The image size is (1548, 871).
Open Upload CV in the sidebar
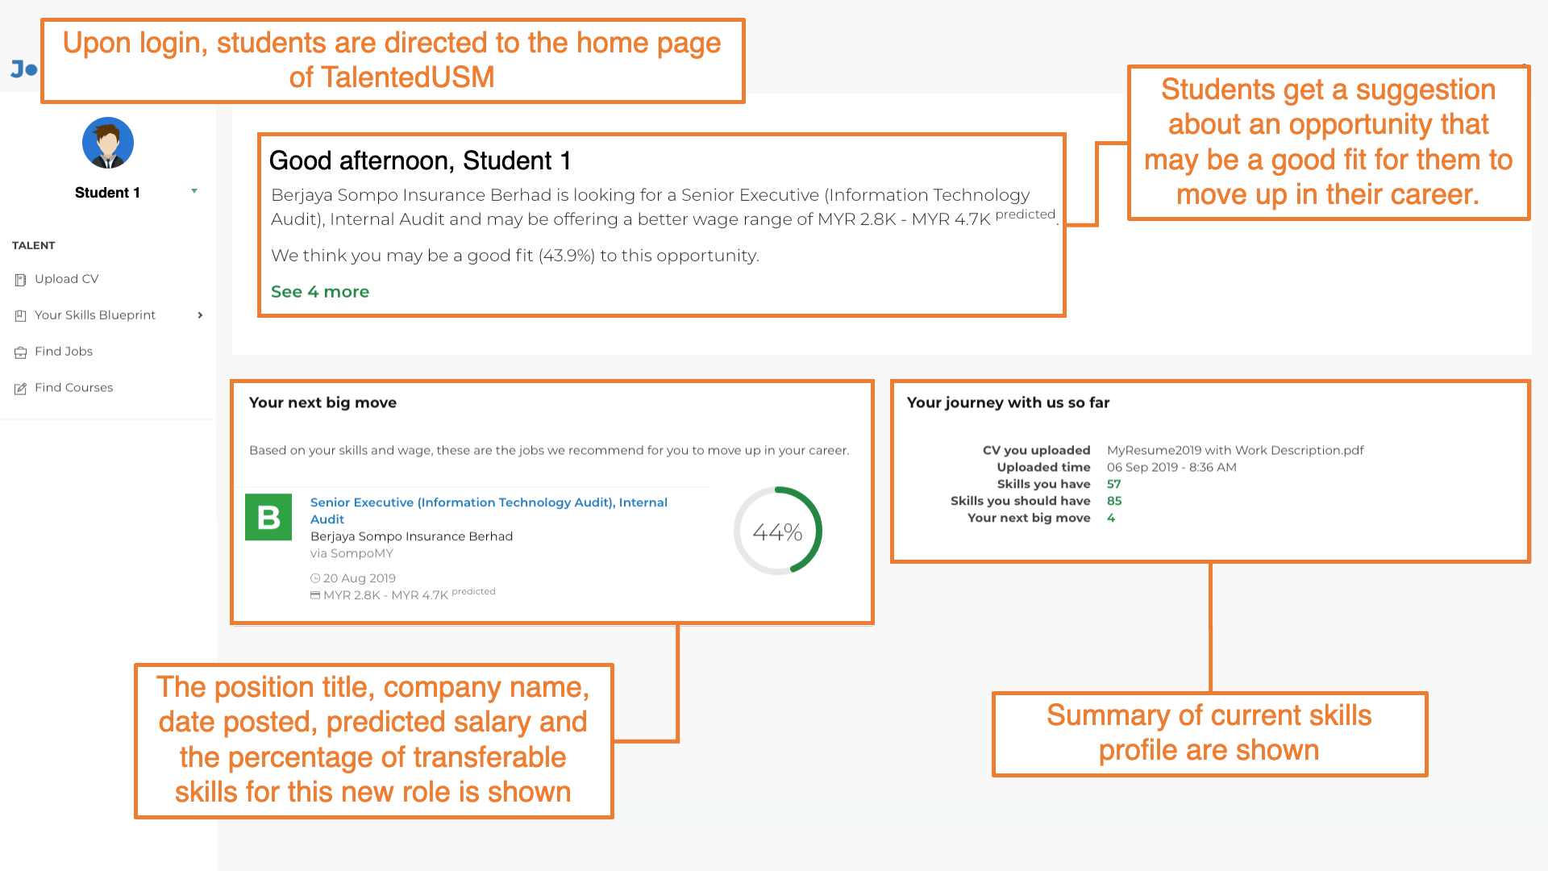pyautogui.click(x=66, y=279)
